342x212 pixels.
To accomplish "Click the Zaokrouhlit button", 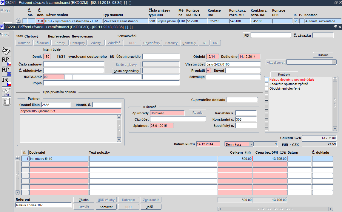I will point(151,200).
